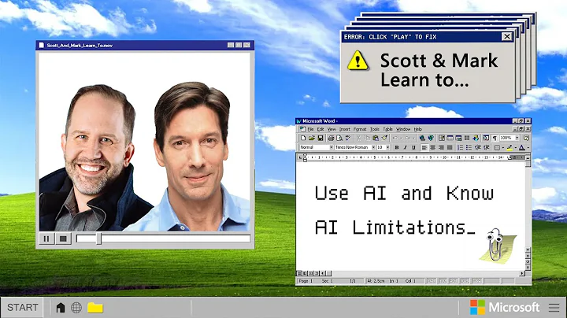Open the View menu in Word
567x318 pixels.
[x=332, y=129]
